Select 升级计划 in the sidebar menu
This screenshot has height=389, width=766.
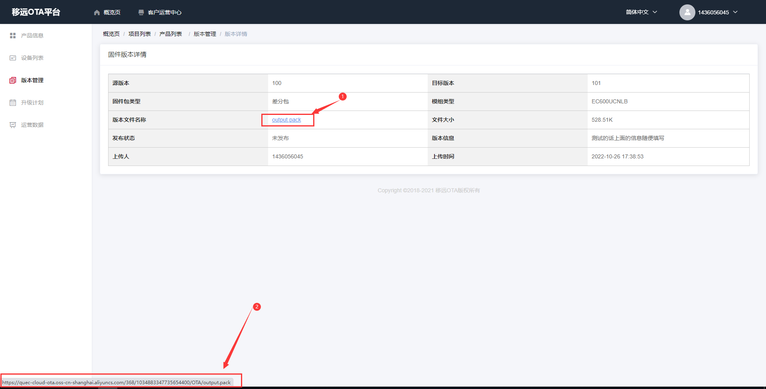click(x=32, y=103)
